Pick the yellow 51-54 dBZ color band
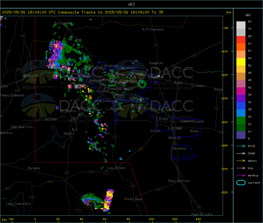 pyautogui.click(x=241, y=62)
